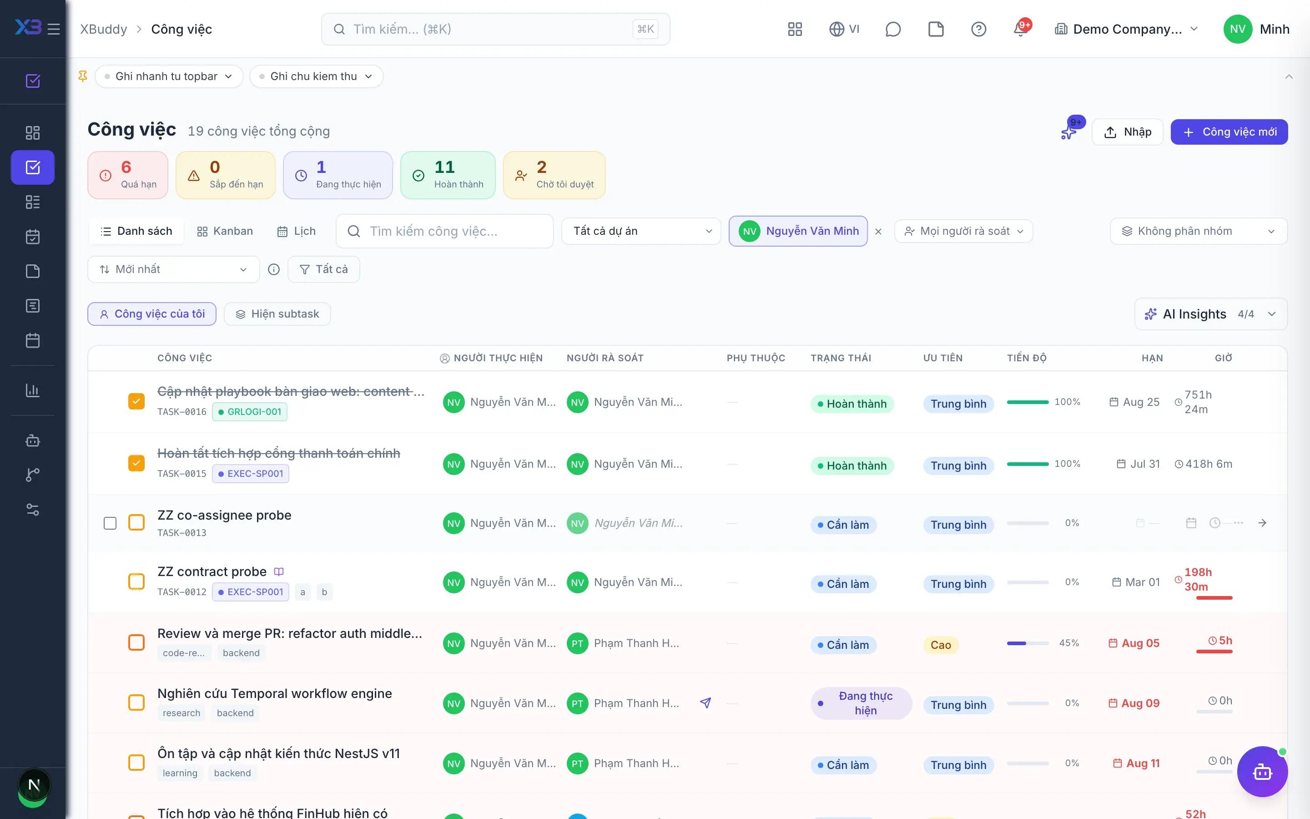Screen dimensions: 1310x819
Task: Send icon in Nghiên cứu Temporal row
Action: click(x=705, y=703)
